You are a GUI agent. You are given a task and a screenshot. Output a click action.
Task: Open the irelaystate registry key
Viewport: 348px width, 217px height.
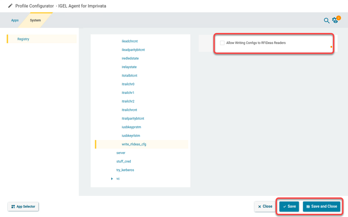[x=129, y=67]
